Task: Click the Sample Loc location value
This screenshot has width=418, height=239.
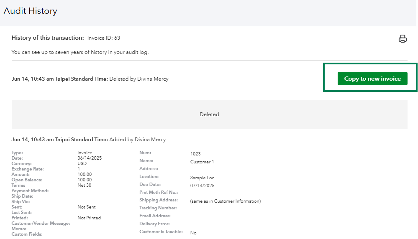Action: [202, 178]
